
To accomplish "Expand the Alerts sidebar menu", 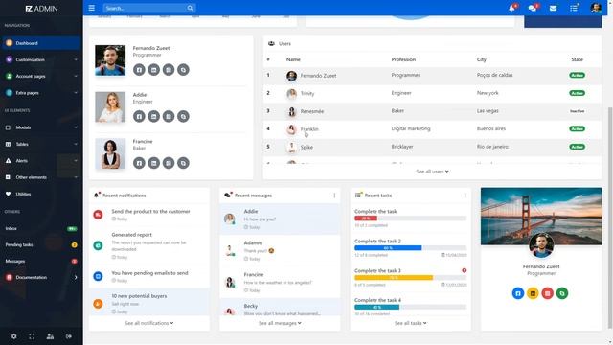I will pyautogui.click(x=41, y=161).
